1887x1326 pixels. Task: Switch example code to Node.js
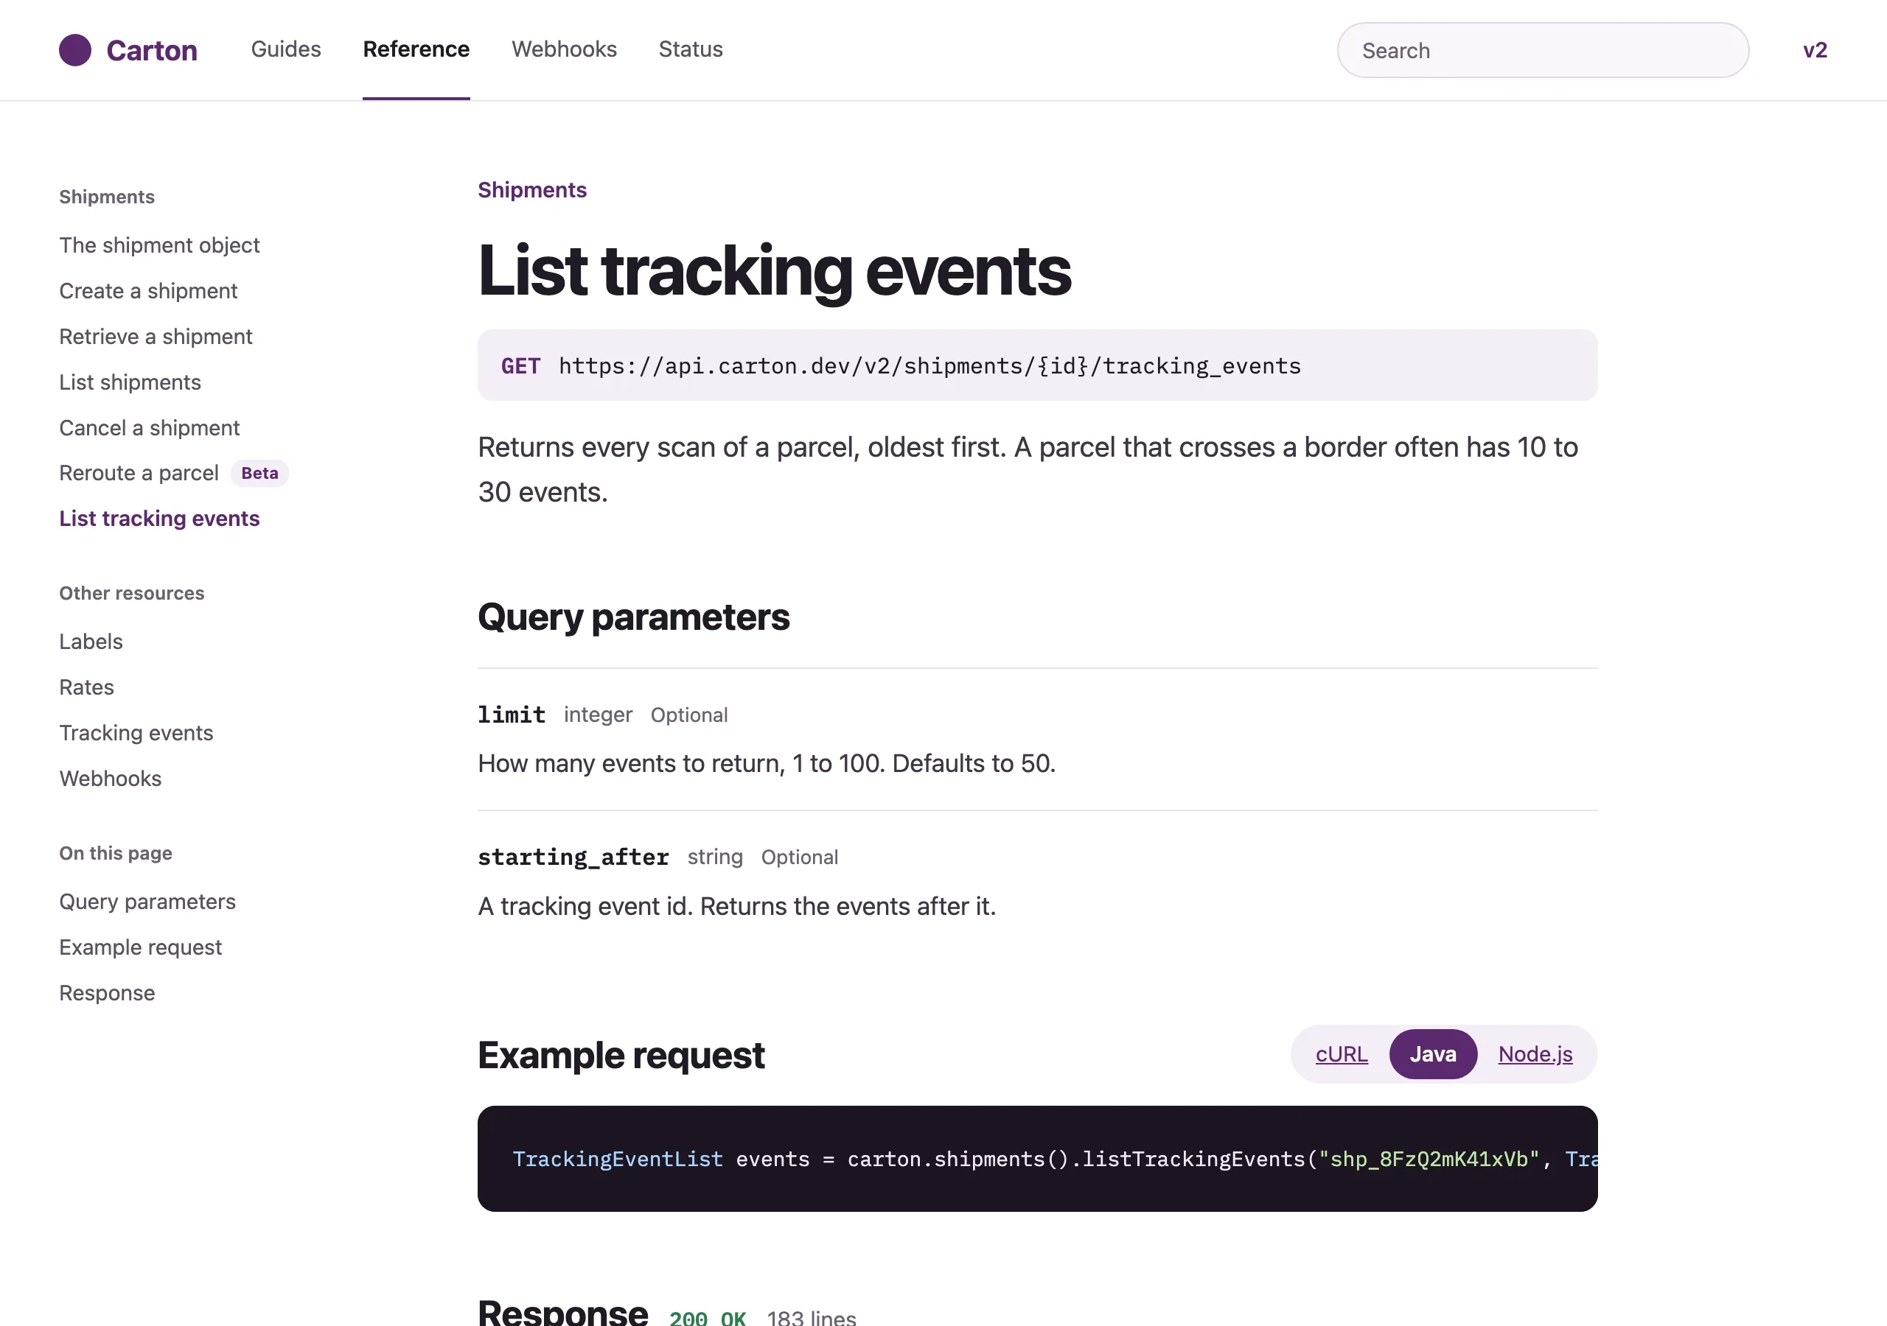1535,1054
